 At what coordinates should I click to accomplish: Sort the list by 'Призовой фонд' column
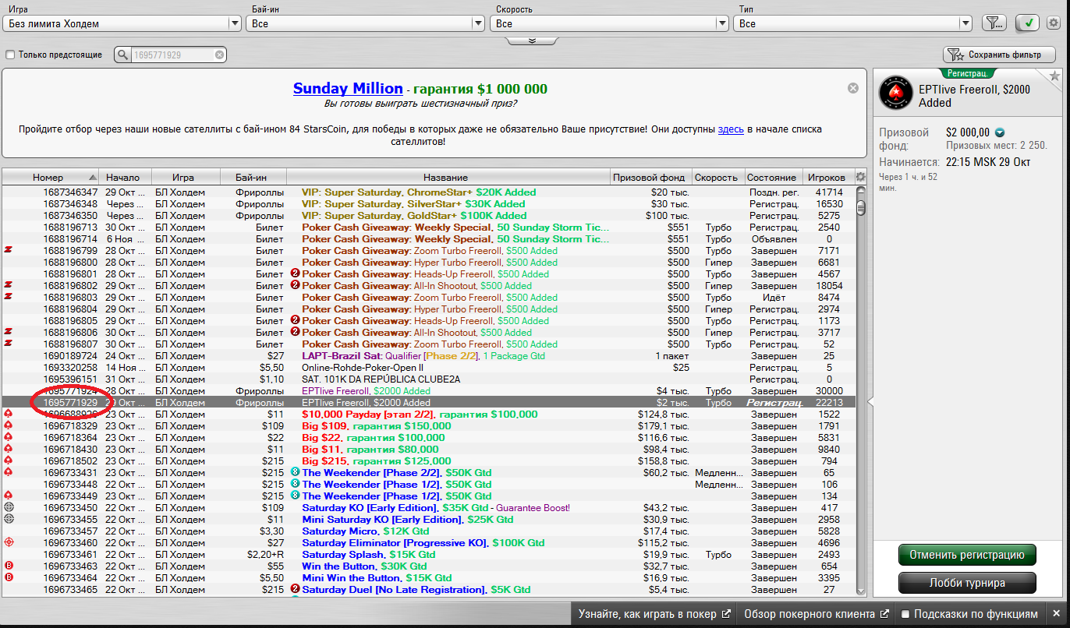649,177
